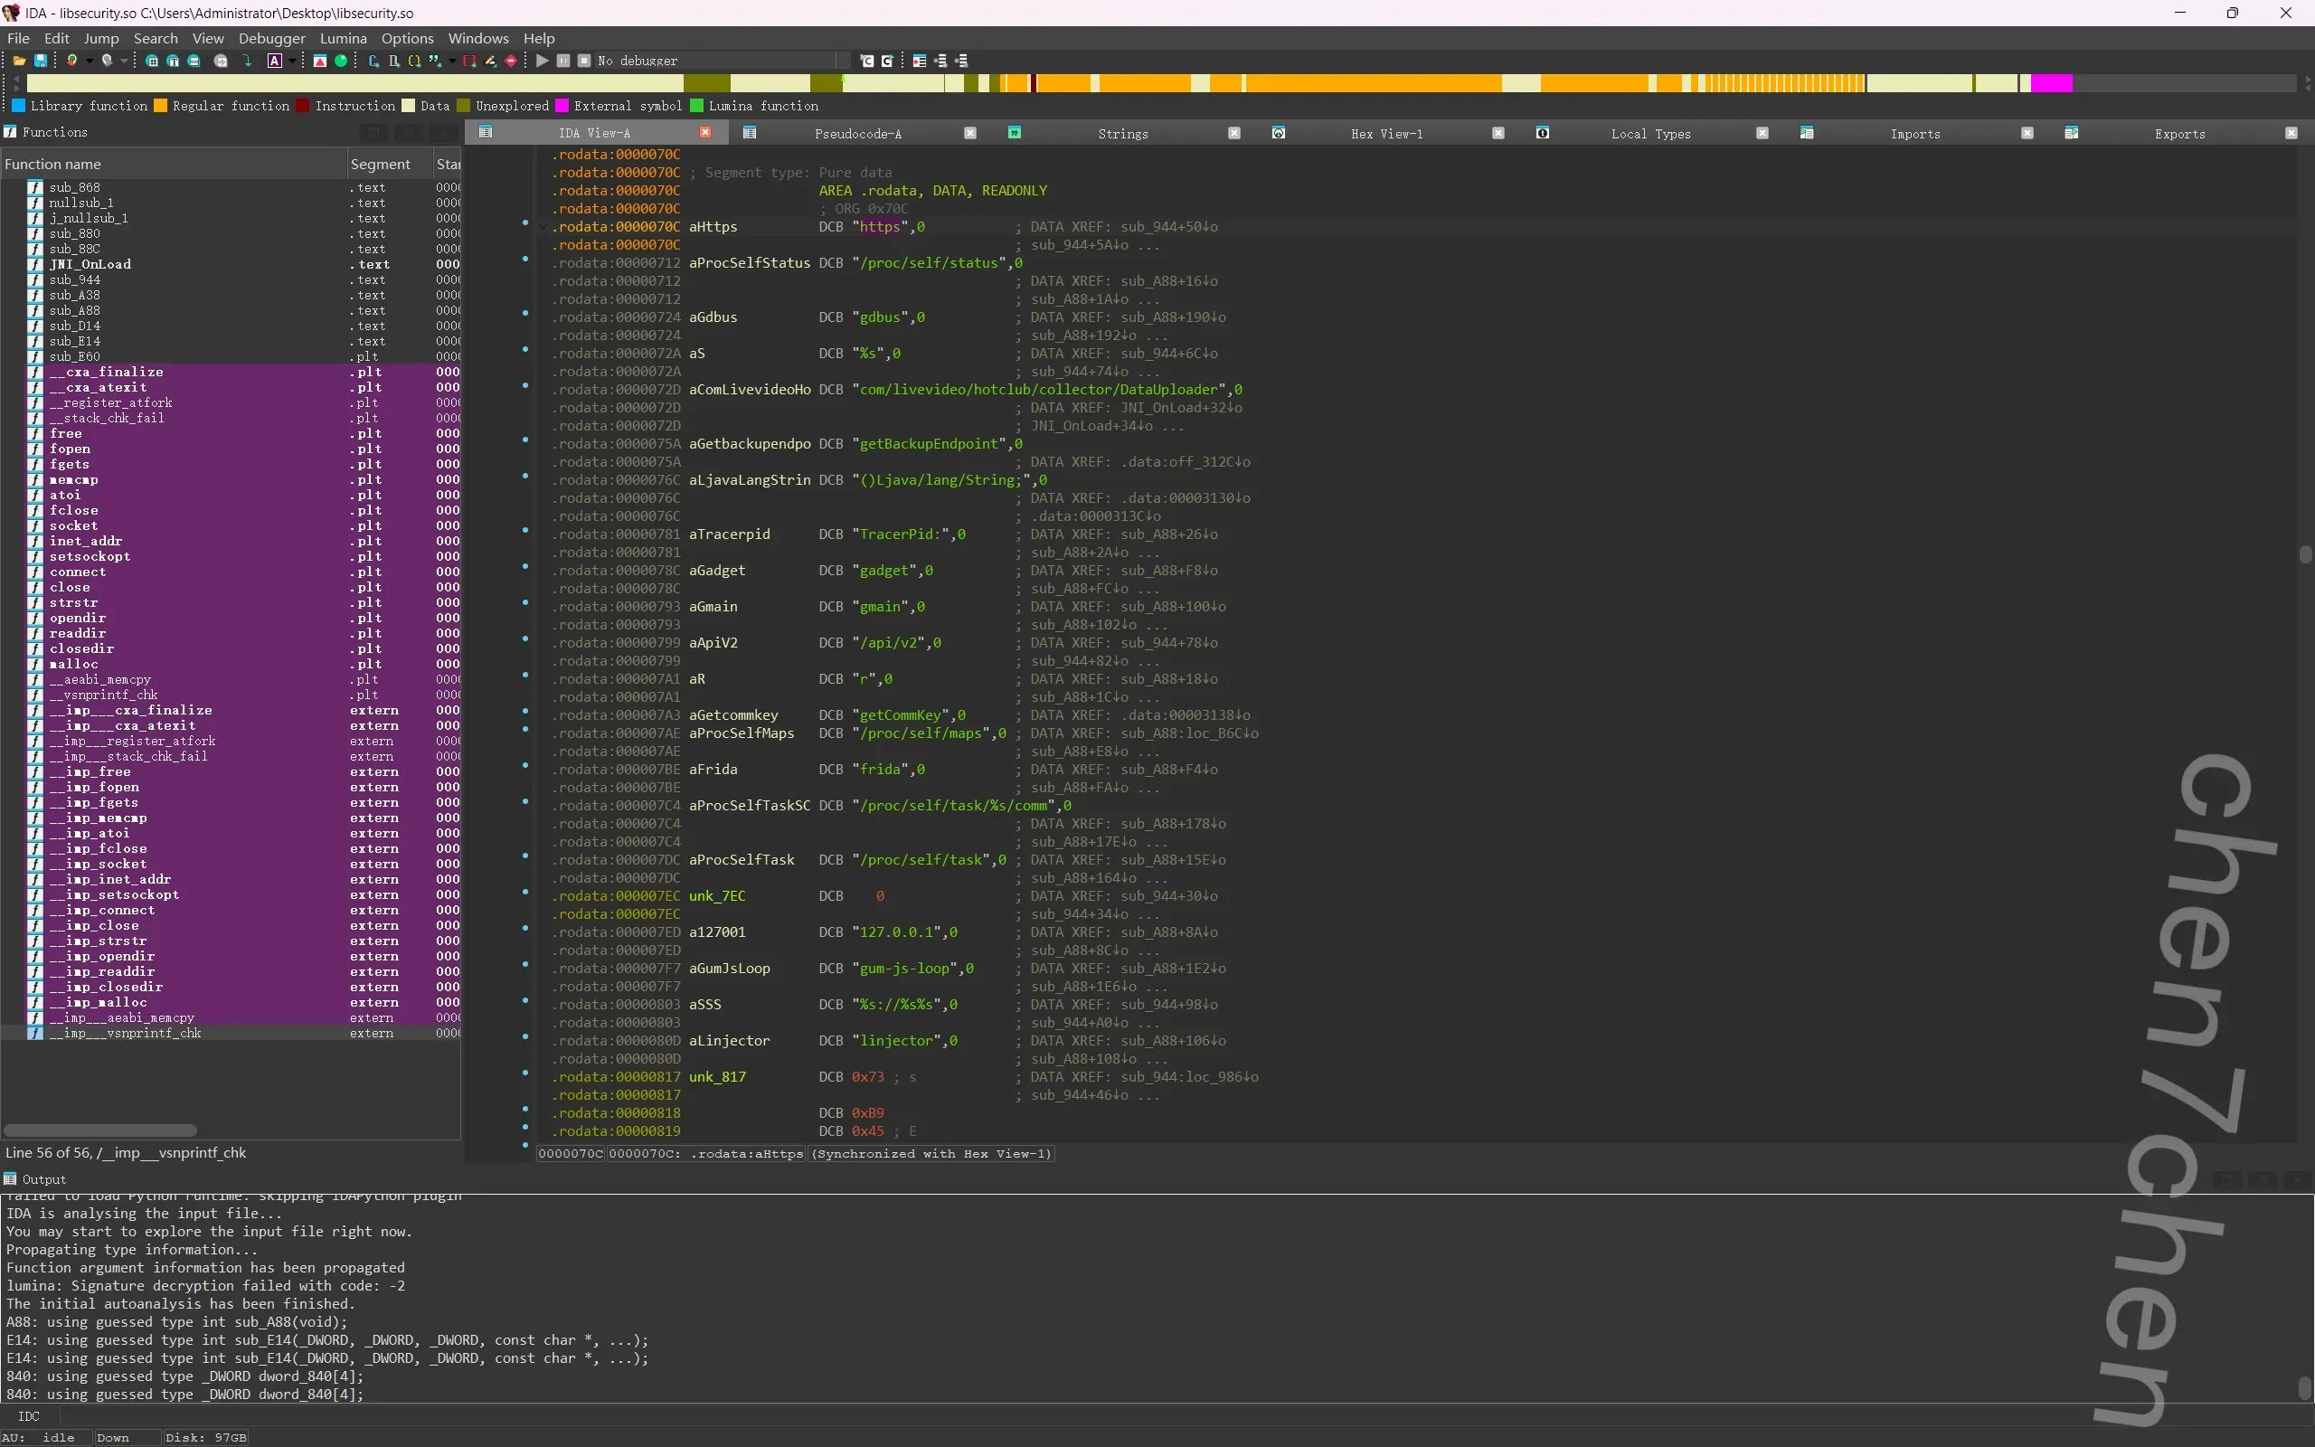Click the first teal round toolbar icon
This screenshot has width=2315, height=1447.
[152, 61]
